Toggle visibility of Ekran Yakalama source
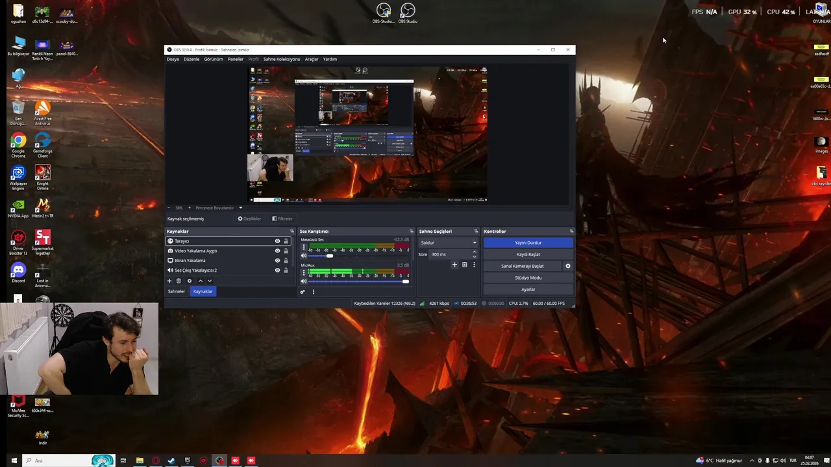 [277, 261]
